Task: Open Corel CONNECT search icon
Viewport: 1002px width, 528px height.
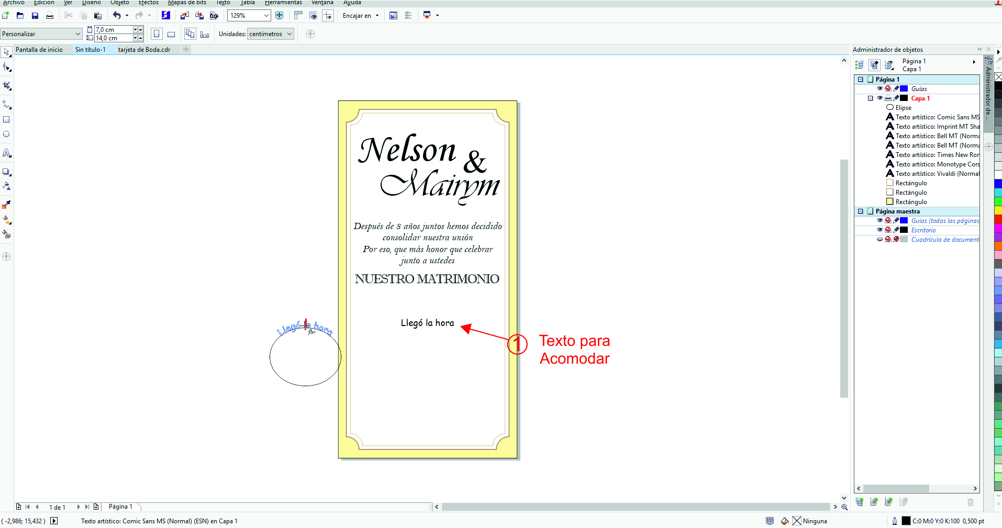Action: pos(165,16)
